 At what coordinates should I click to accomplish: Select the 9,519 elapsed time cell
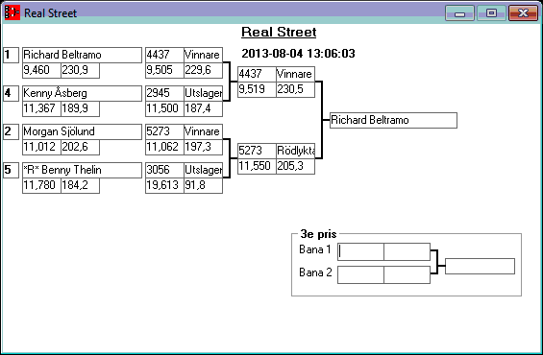click(257, 89)
